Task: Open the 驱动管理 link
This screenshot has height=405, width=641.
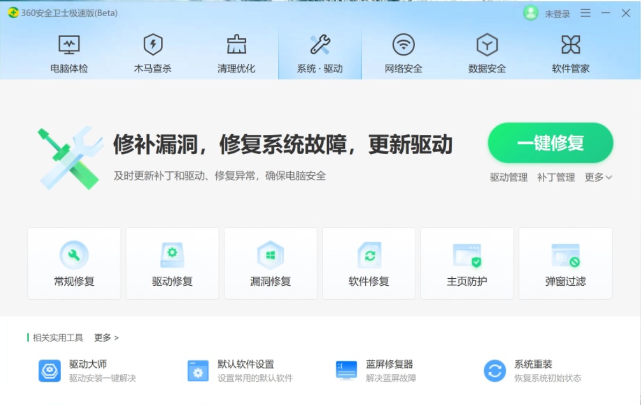Action: 509,177
